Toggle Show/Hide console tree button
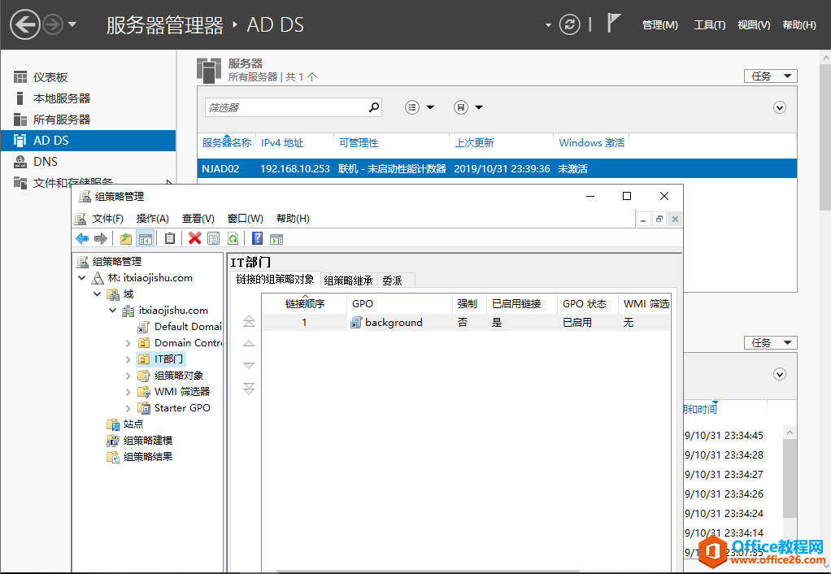831x574 pixels. (146, 238)
